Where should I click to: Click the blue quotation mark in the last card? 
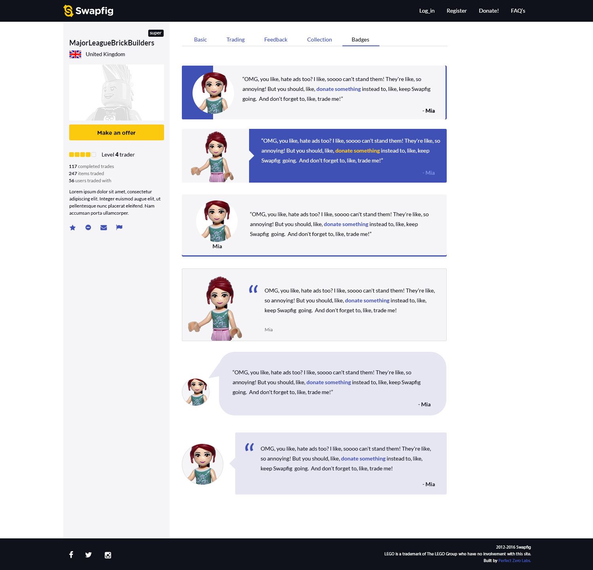tap(249, 447)
